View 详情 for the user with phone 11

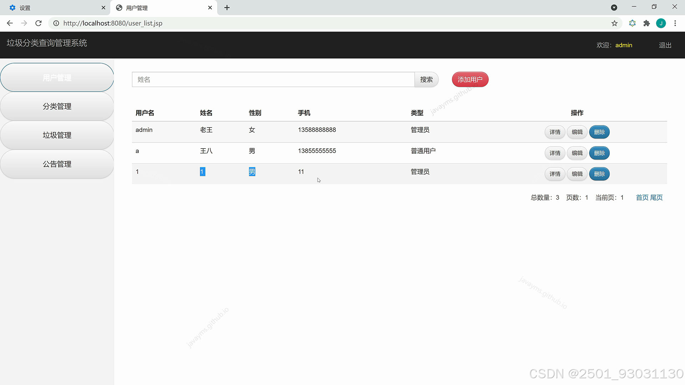tap(555, 174)
